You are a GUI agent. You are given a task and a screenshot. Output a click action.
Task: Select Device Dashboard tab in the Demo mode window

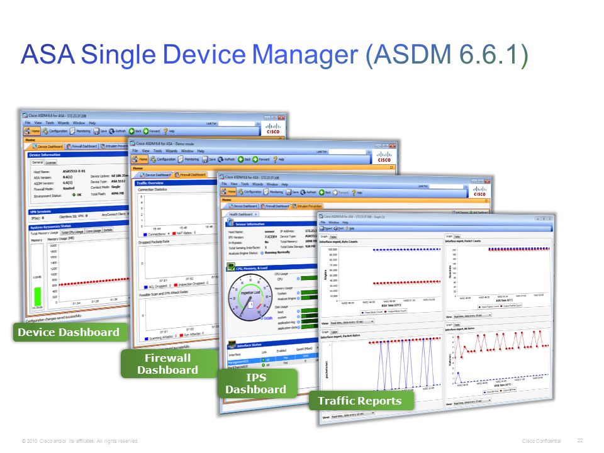(155, 175)
